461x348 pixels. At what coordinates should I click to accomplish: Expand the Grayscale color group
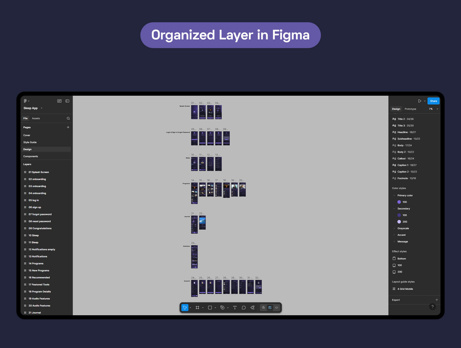point(394,229)
